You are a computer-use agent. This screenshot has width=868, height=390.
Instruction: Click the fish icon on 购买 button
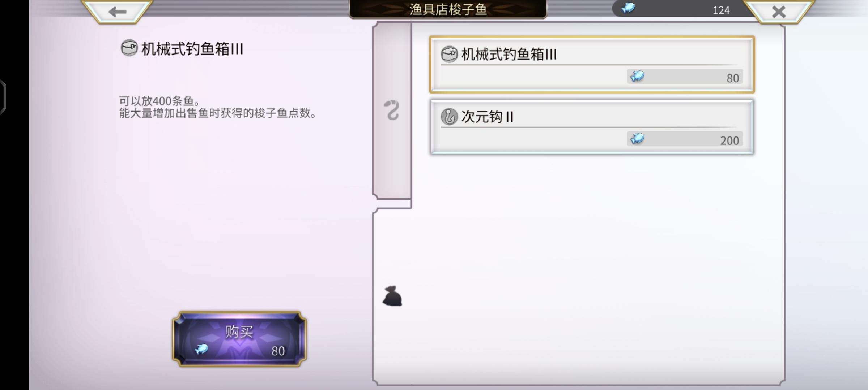(x=201, y=349)
